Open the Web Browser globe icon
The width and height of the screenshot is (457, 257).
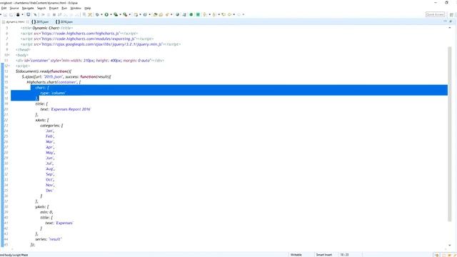click(177, 14)
